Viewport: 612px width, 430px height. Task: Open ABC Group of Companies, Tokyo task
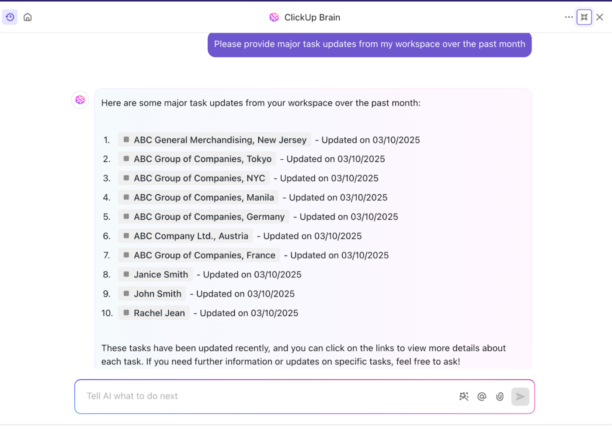202,159
